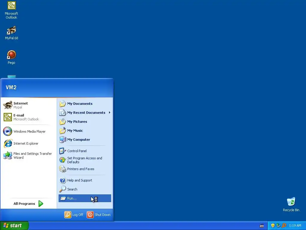Expand My Recent Documents submenu arrow
This screenshot has width=306, height=230.
click(110, 113)
